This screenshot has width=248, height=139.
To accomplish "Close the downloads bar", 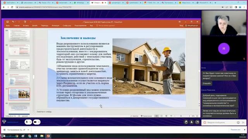I will click(x=245, y=130).
